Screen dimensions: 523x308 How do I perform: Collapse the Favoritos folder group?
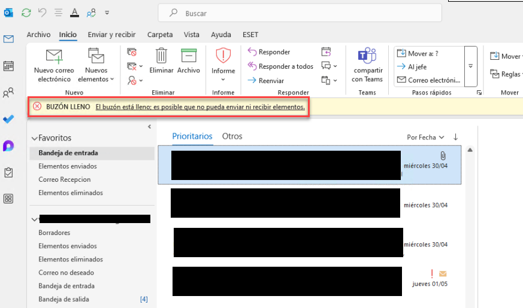(35, 138)
